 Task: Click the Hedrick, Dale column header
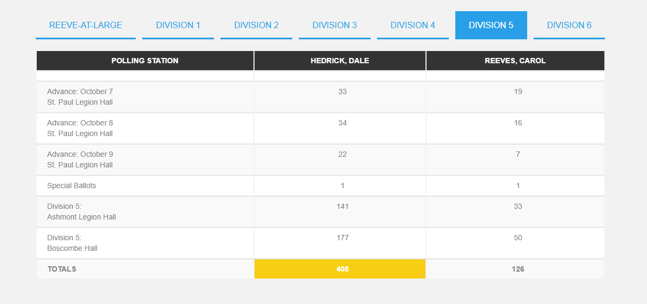340,61
